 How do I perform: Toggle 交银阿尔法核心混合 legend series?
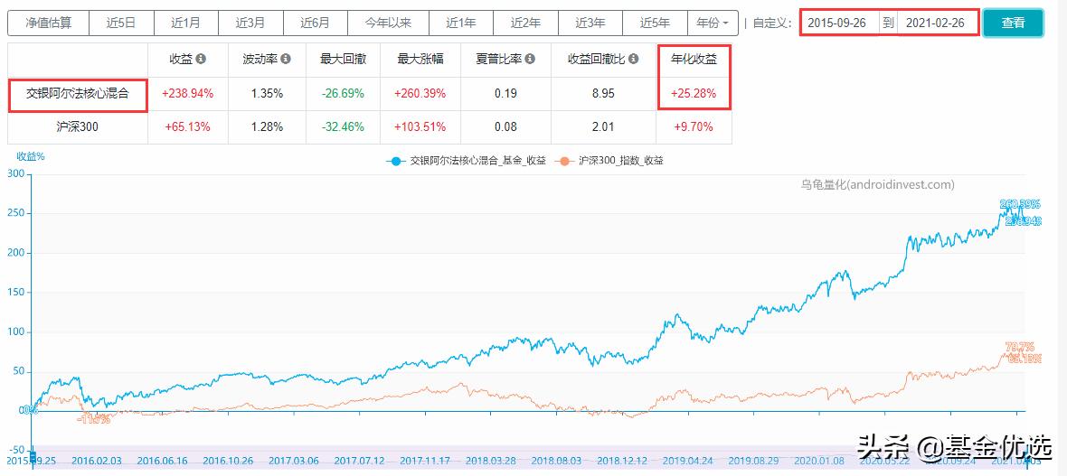point(466,161)
